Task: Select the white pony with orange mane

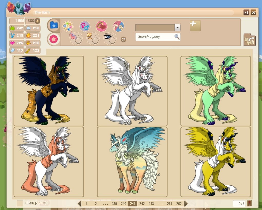Action: coord(49,162)
